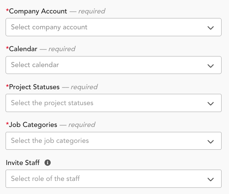The width and height of the screenshot is (229, 194).
Task: Click the Project Statuses chevron arrow
Action: tap(211, 103)
